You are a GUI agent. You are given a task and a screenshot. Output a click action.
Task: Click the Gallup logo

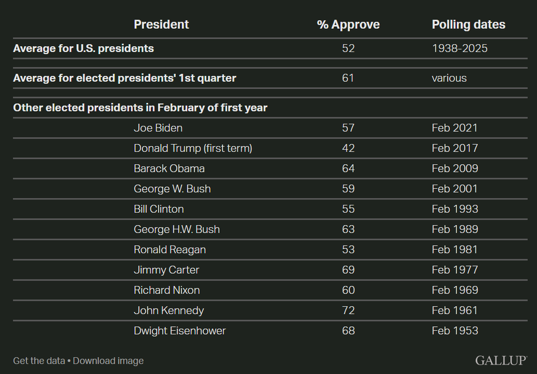[x=501, y=360]
